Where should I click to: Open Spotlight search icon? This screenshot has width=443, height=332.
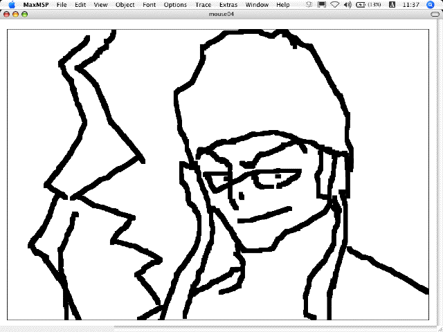[430, 5]
